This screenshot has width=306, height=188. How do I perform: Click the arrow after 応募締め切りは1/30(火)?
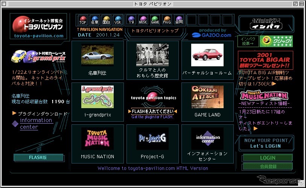(x=274, y=84)
